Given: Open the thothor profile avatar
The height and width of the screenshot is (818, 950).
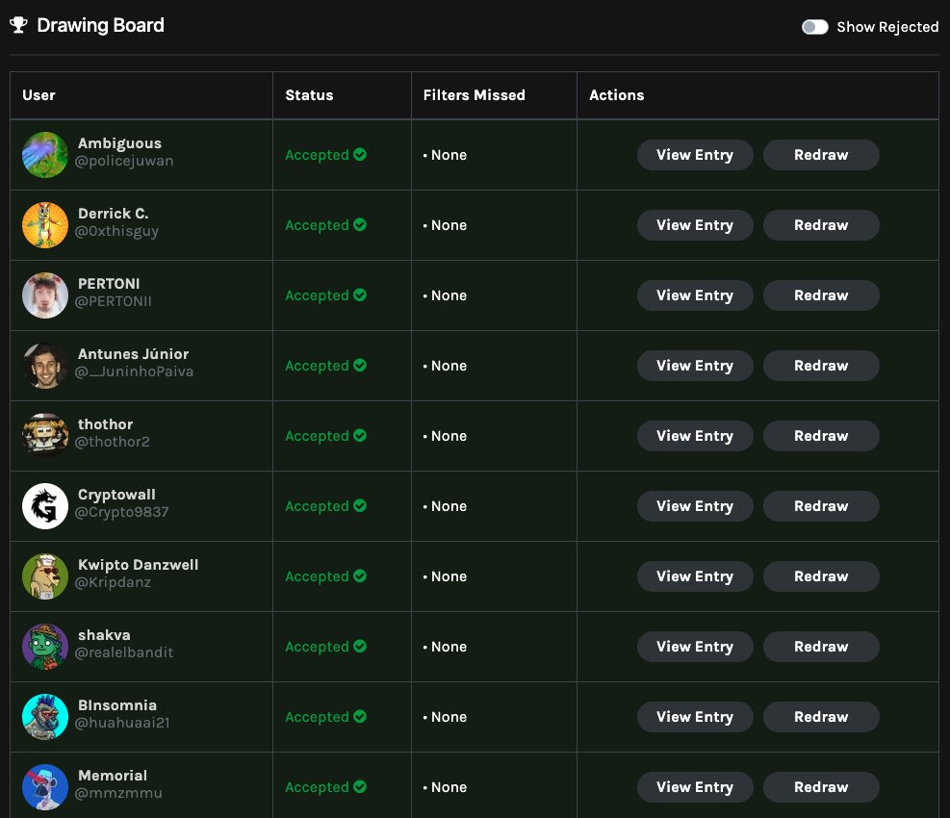Looking at the screenshot, I should (45, 436).
